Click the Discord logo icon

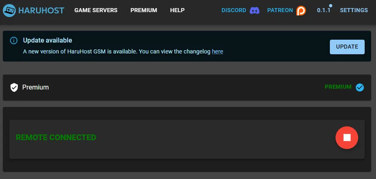[255, 11]
